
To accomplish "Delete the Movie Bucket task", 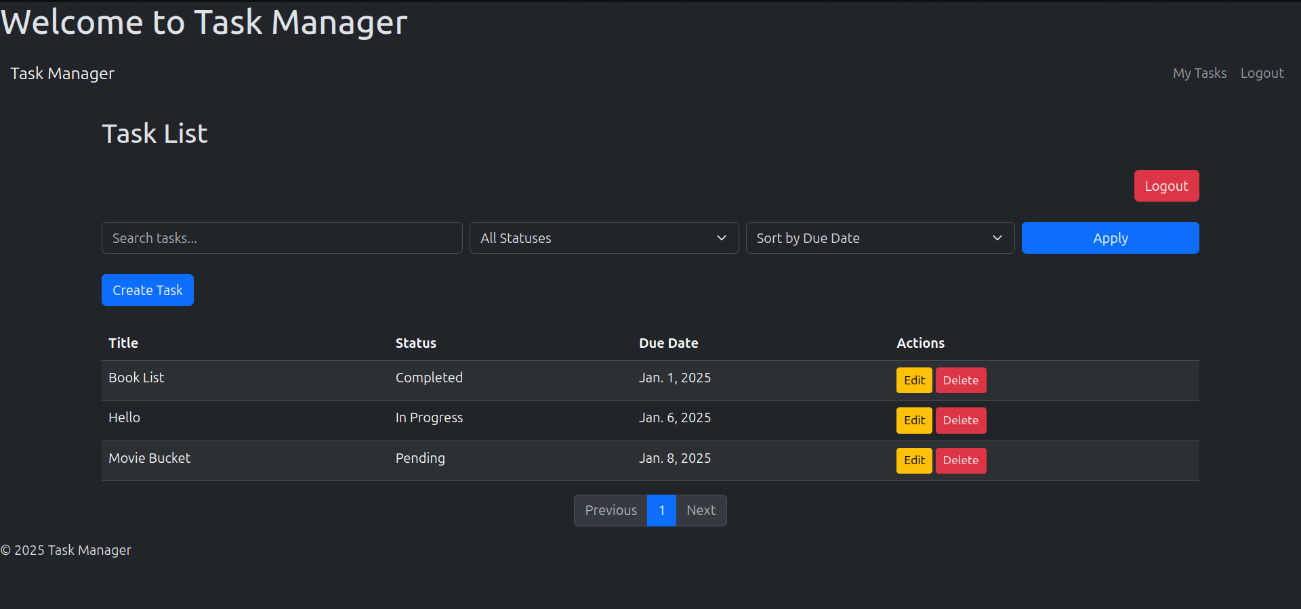I will click(x=960, y=460).
